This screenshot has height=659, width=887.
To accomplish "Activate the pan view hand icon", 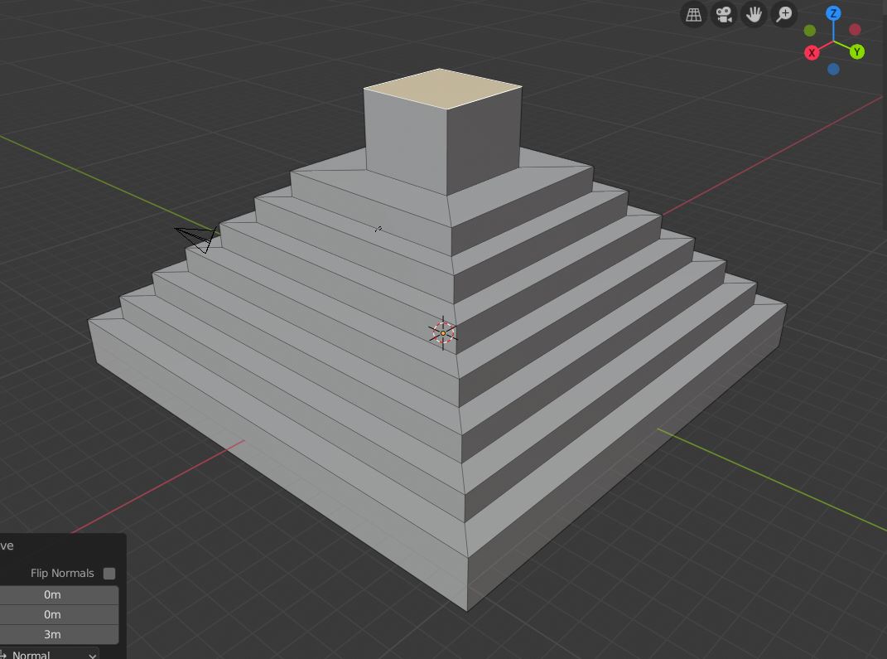I will click(754, 14).
